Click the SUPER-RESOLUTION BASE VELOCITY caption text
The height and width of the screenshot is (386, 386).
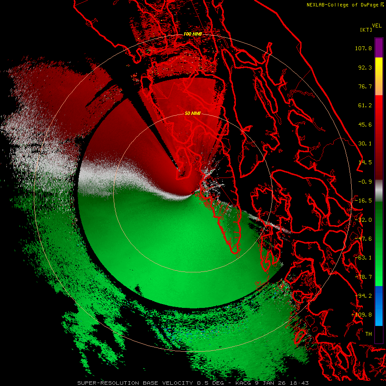[x=135, y=383]
